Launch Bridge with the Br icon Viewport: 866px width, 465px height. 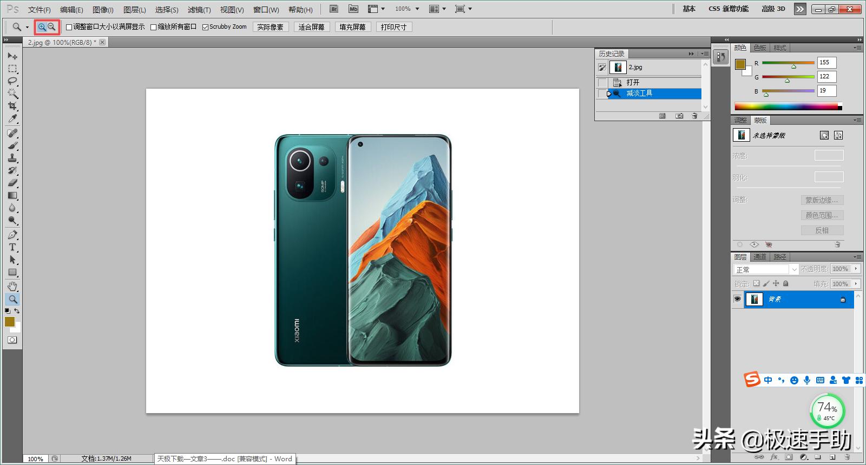pyautogui.click(x=334, y=9)
